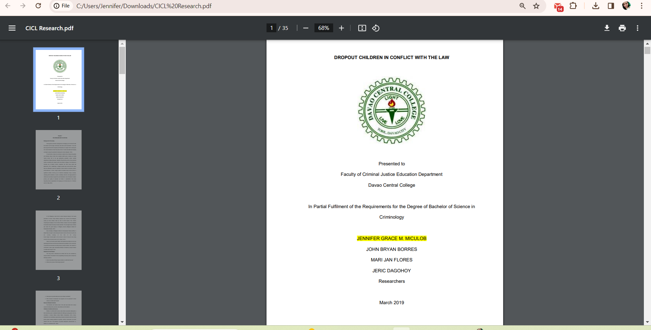Click the 'In Partial Fulfilment' line
The image size is (651, 330).
(x=392, y=206)
